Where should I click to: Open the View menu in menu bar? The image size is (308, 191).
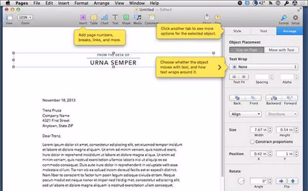coord(119,3)
